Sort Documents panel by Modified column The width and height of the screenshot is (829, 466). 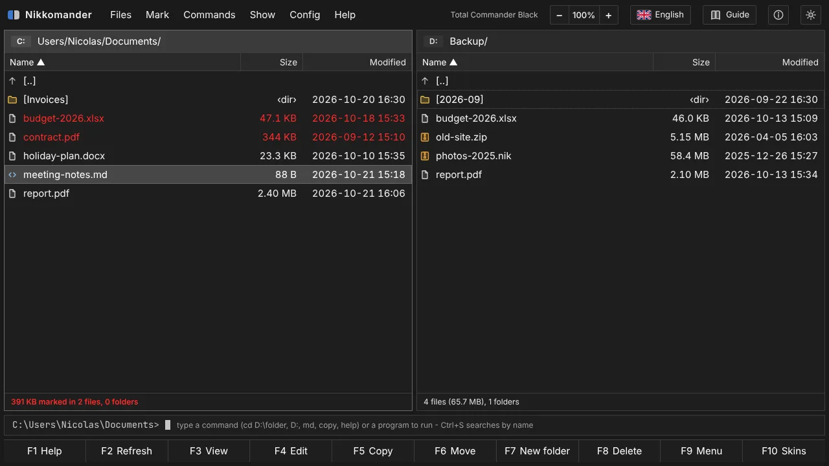pyautogui.click(x=357, y=62)
